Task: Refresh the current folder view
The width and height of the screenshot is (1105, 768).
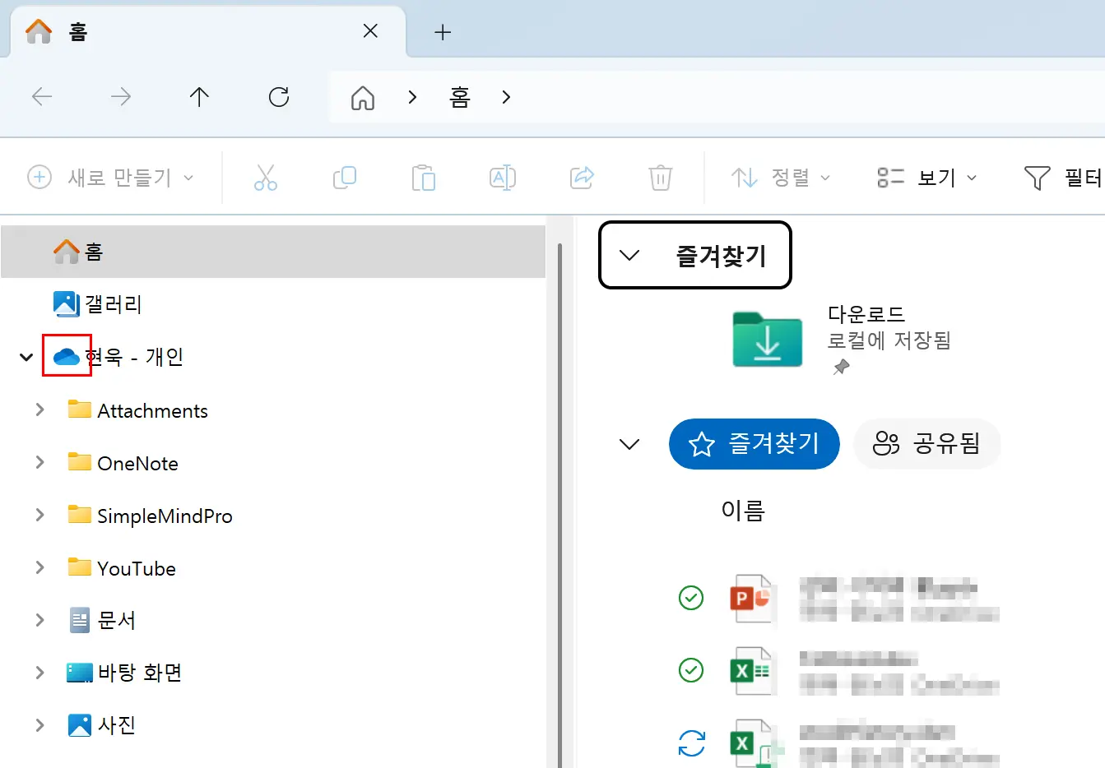Action: (x=279, y=97)
